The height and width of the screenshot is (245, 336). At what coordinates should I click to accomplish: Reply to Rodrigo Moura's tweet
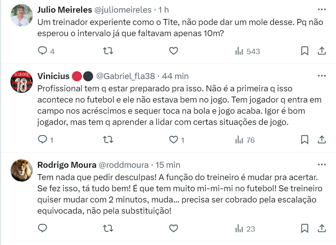point(43,228)
